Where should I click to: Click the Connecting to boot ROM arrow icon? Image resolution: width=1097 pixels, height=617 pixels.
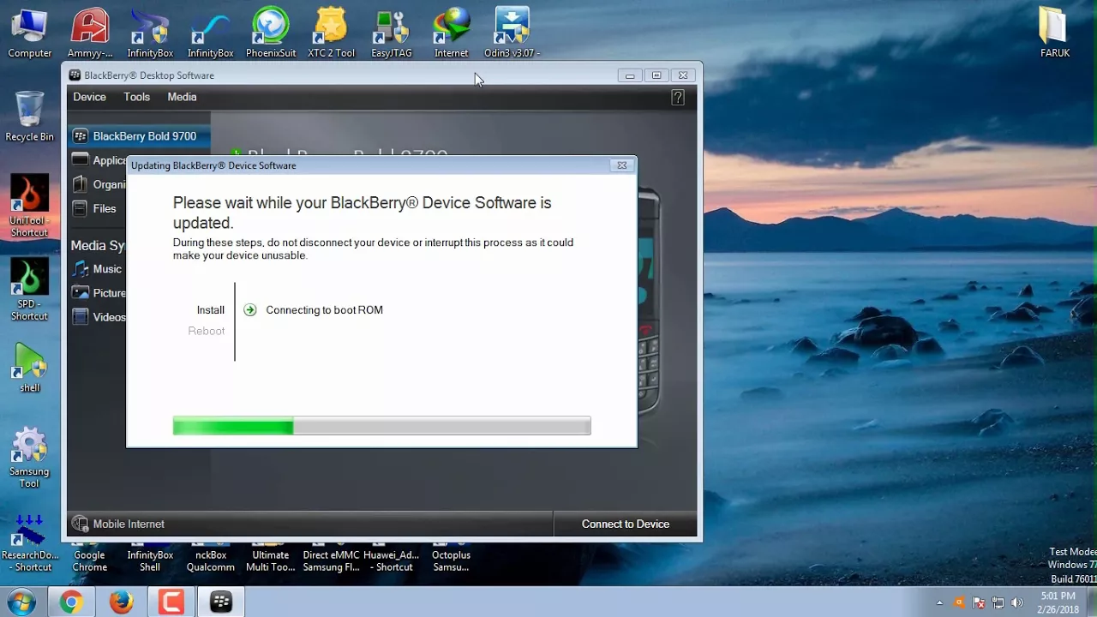pyautogui.click(x=249, y=310)
